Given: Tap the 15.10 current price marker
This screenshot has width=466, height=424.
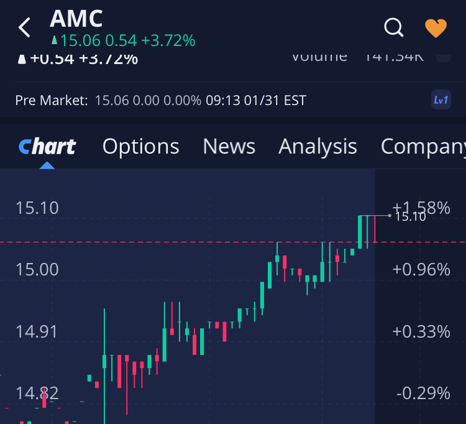Looking at the screenshot, I should (410, 216).
